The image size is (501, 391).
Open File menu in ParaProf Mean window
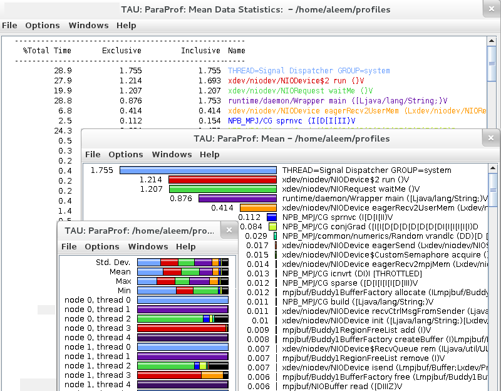tap(93, 154)
